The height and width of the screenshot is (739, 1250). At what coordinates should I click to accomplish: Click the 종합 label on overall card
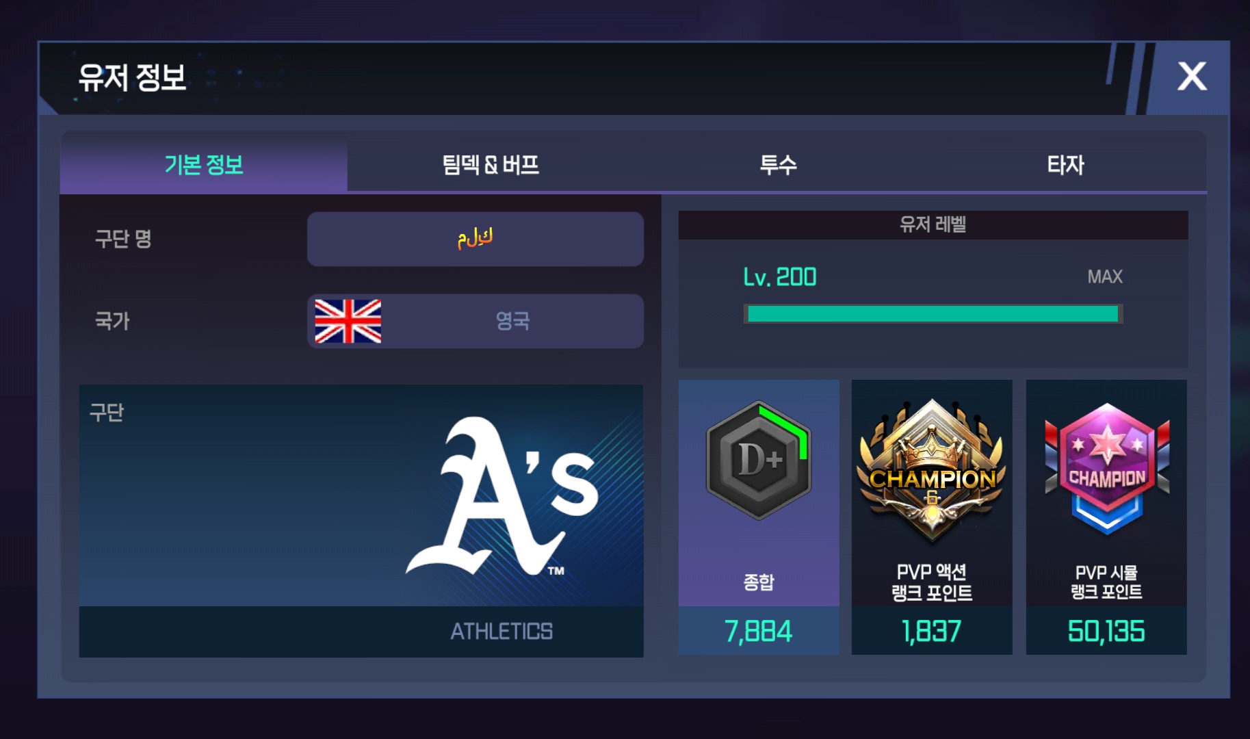[x=759, y=582]
